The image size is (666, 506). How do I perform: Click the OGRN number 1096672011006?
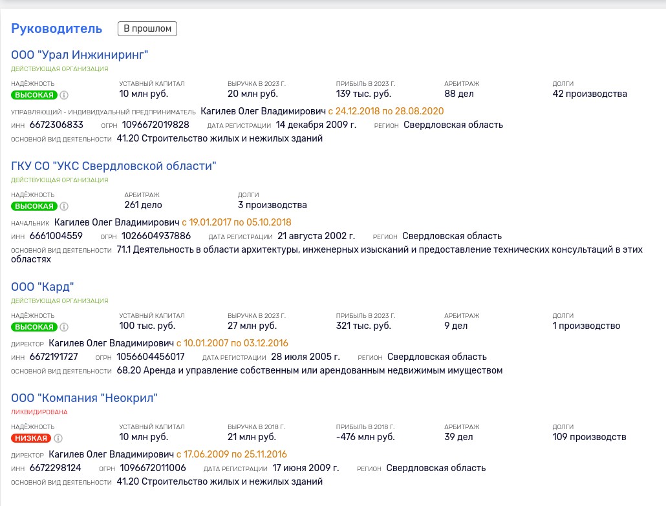tap(153, 469)
